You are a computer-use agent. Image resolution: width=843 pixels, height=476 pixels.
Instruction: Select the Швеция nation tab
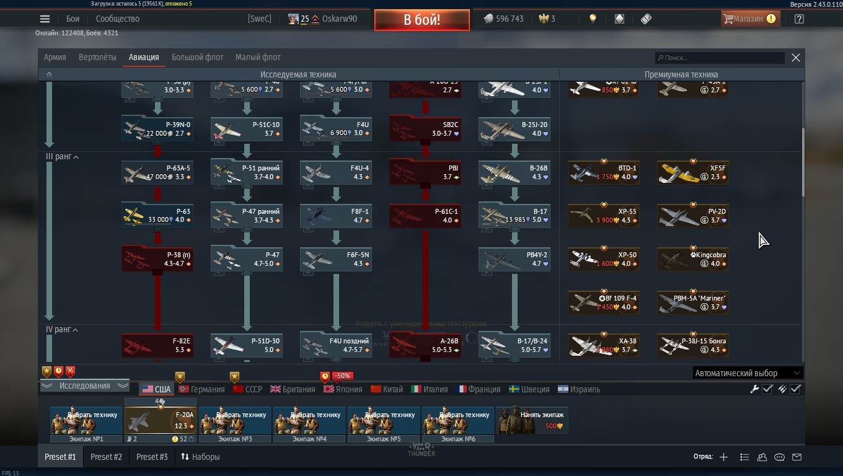[529, 389]
